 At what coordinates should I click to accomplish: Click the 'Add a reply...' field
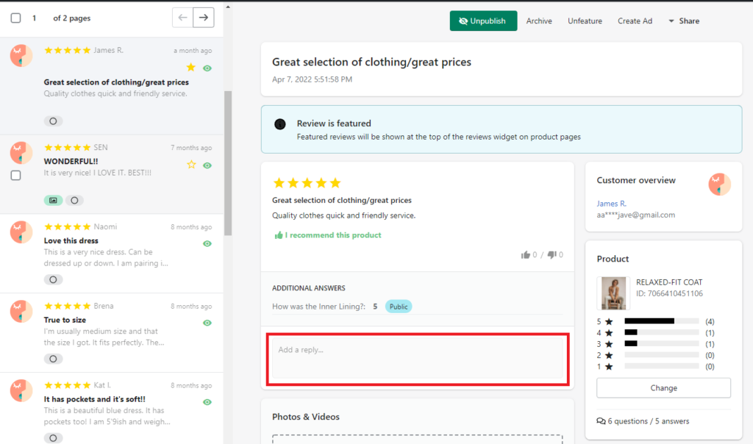(417, 359)
